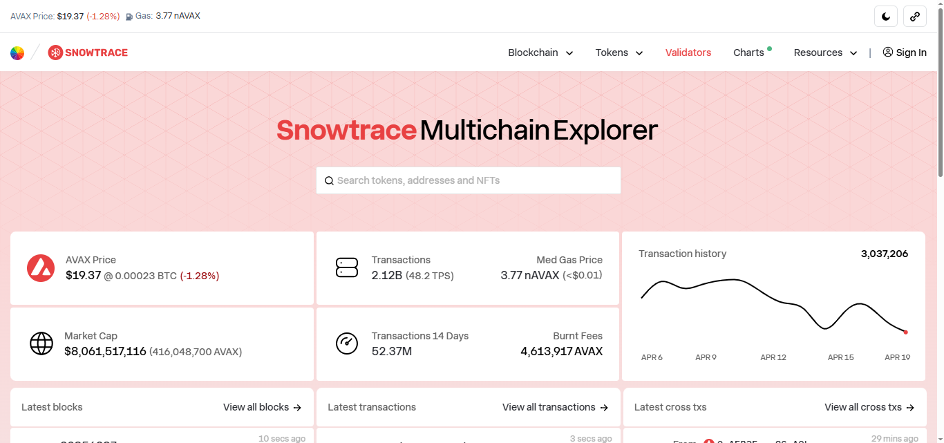Open the Validators page
The image size is (944, 443).
pyautogui.click(x=688, y=53)
